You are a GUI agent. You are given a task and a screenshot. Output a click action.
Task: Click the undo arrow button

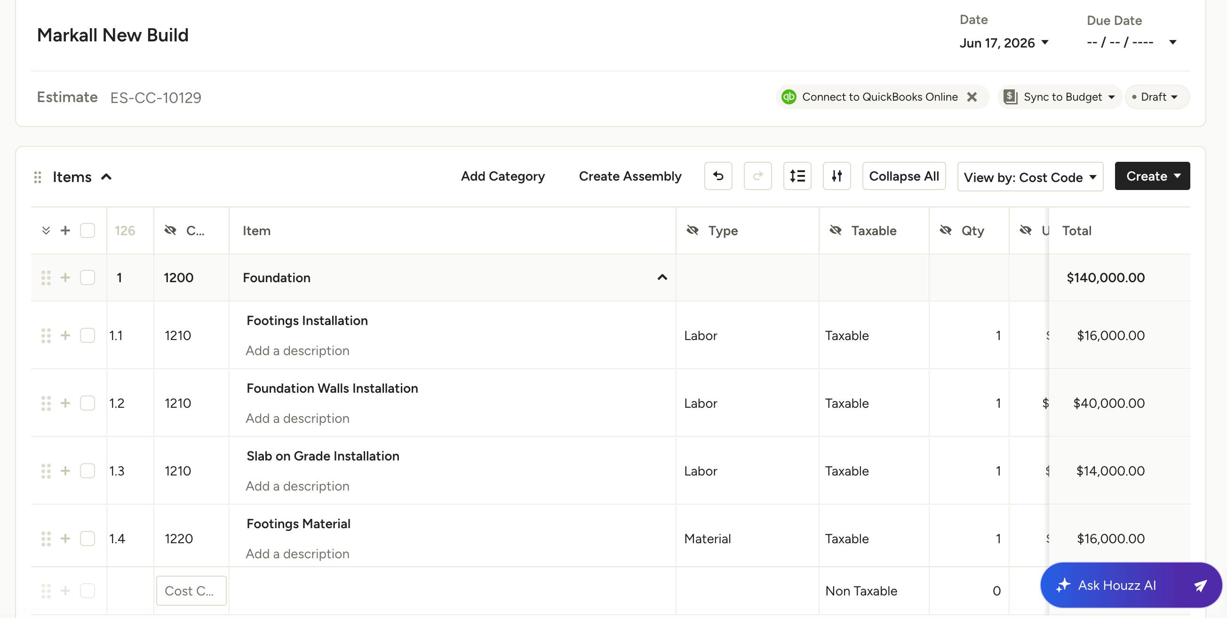pos(718,176)
